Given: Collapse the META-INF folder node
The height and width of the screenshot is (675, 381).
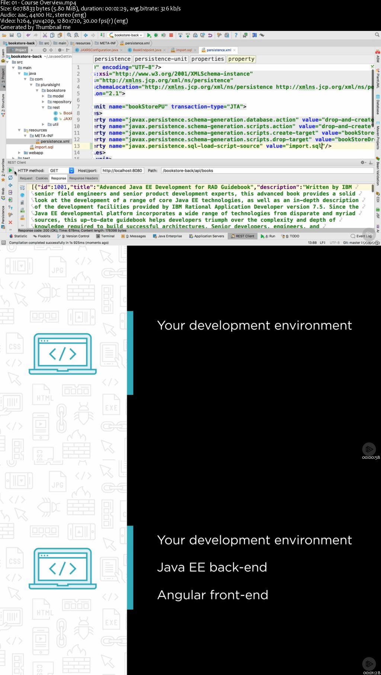Looking at the screenshot, I should tap(25, 136).
